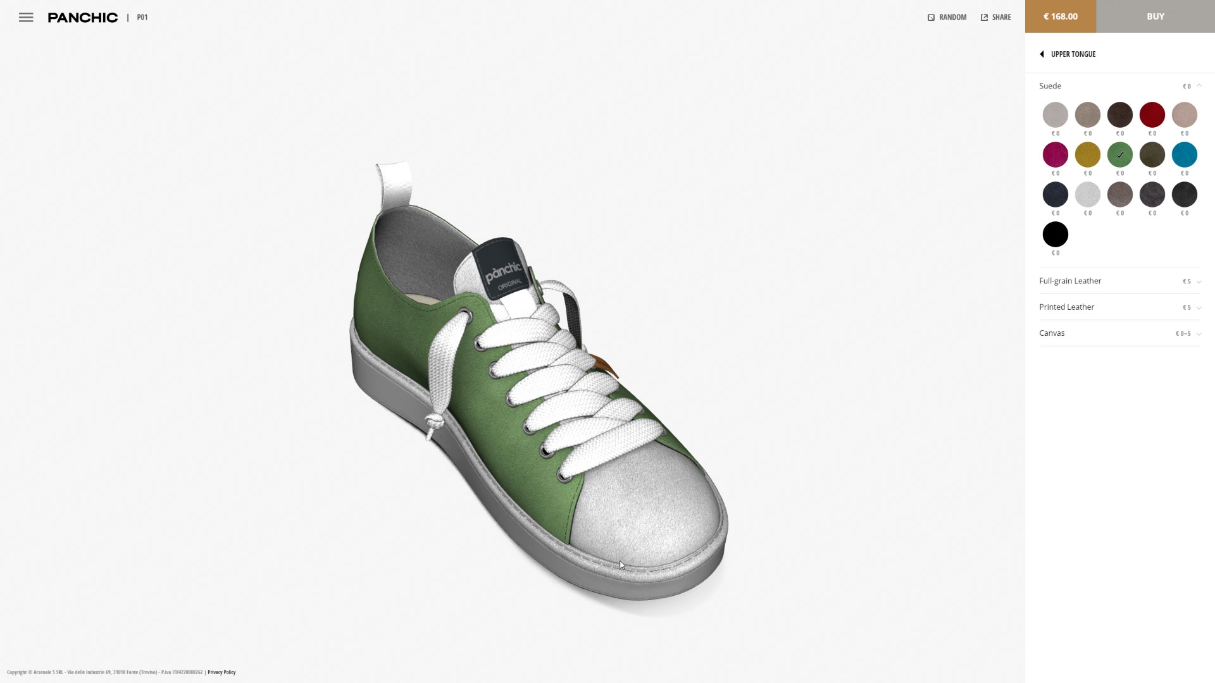Select the mustard yellow suede swatch
The image size is (1215, 683).
point(1087,155)
